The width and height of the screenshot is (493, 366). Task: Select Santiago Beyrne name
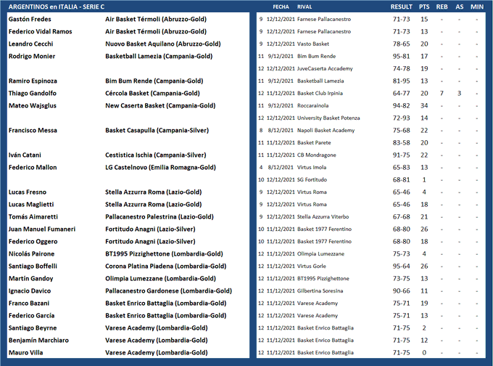tap(33, 328)
